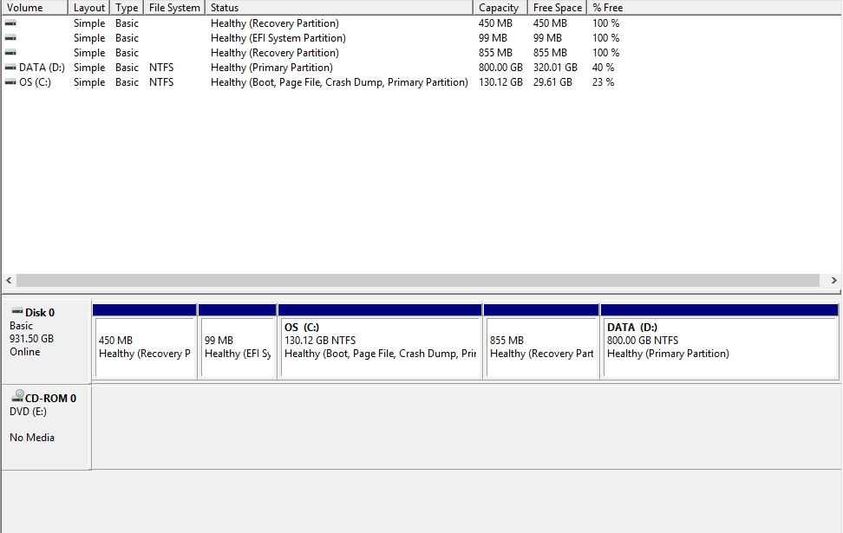Viewport: 843px width, 533px height.
Task: Select the OS (C:) partition block
Action: 380,341
